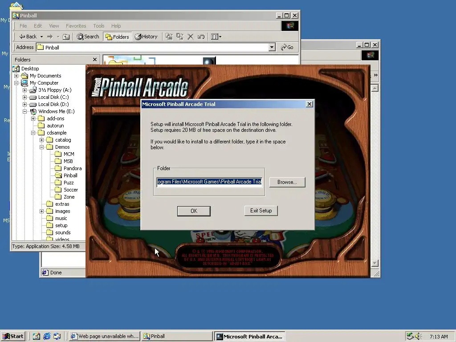
Task: Click the Start button
Action: click(13, 336)
